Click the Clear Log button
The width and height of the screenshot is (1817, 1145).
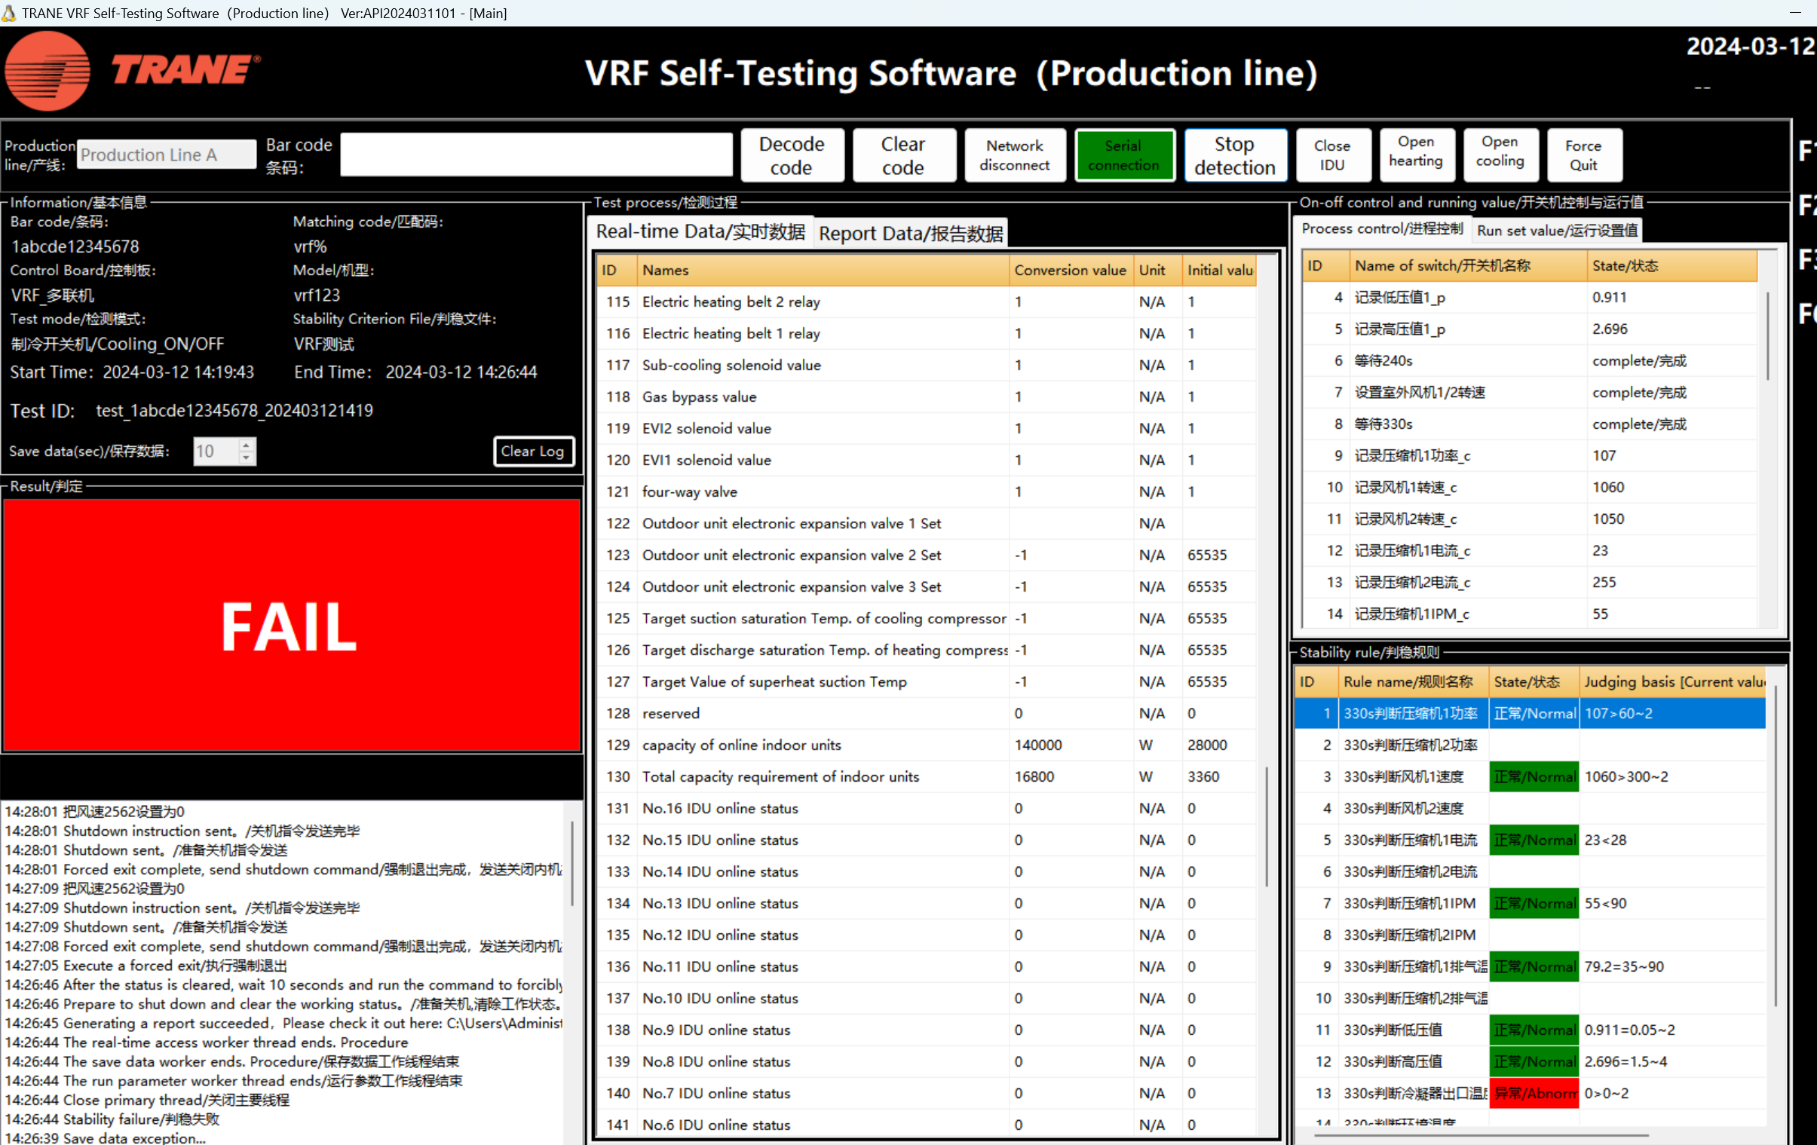[534, 451]
